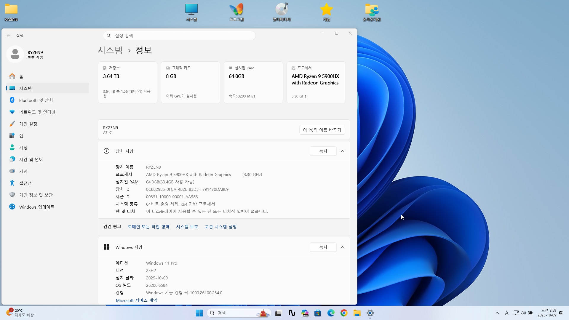Open the Apps settings page
This screenshot has width=569, height=320.
pyautogui.click(x=21, y=136)
